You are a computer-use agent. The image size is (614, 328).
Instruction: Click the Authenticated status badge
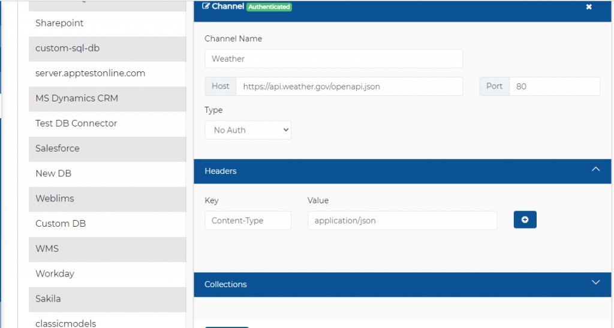269,7
